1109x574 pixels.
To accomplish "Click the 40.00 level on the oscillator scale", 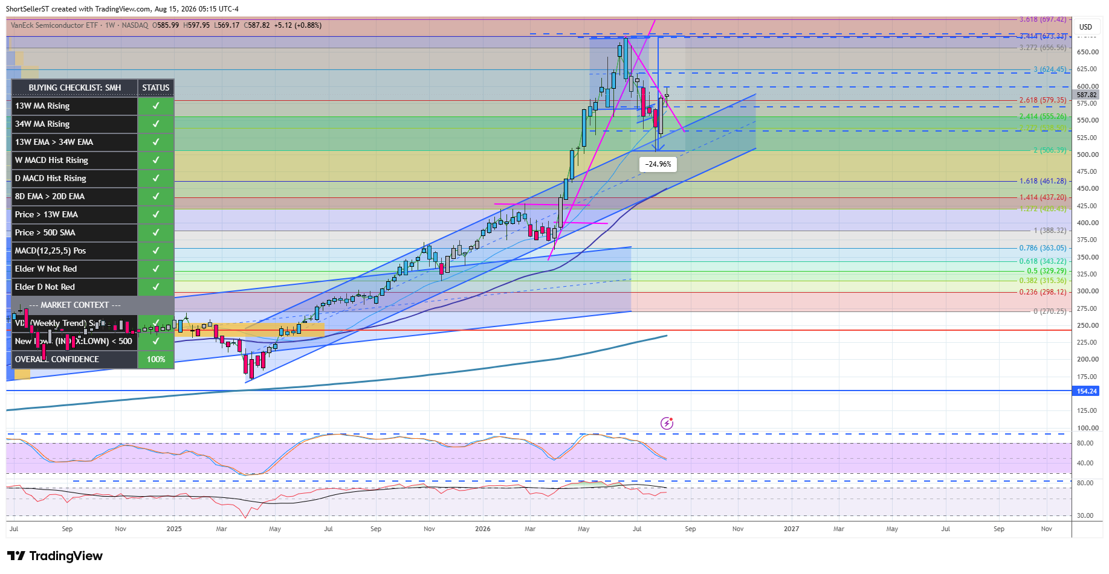I will click(1085, 464).
